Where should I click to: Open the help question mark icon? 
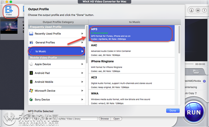coord(204,10)
